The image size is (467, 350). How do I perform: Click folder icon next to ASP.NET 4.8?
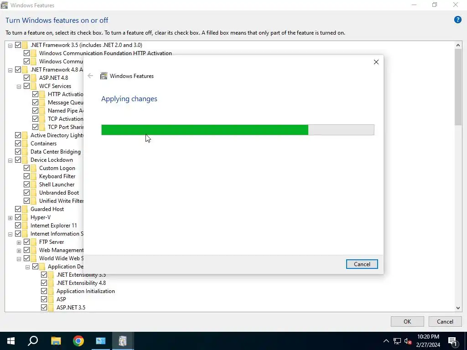click(x=33, y=77)
